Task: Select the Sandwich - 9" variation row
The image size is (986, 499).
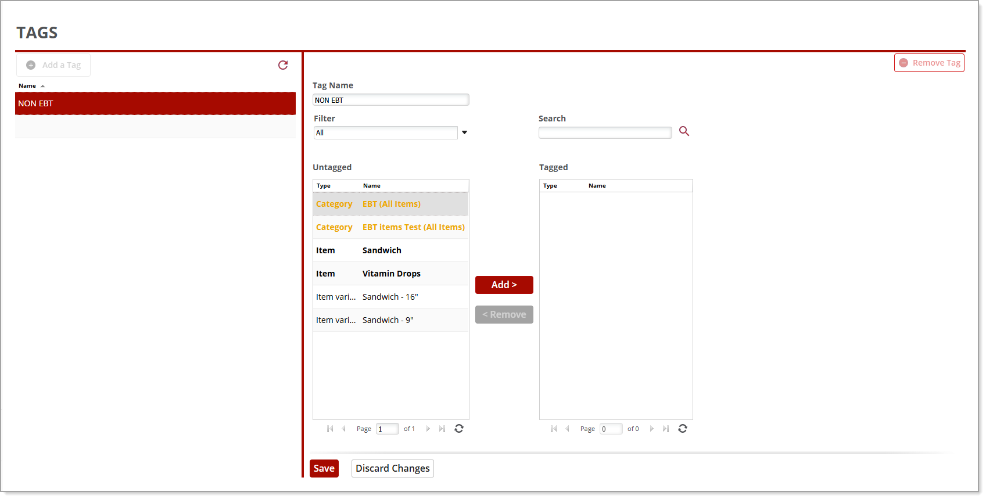Action: (x=390, y=320)
